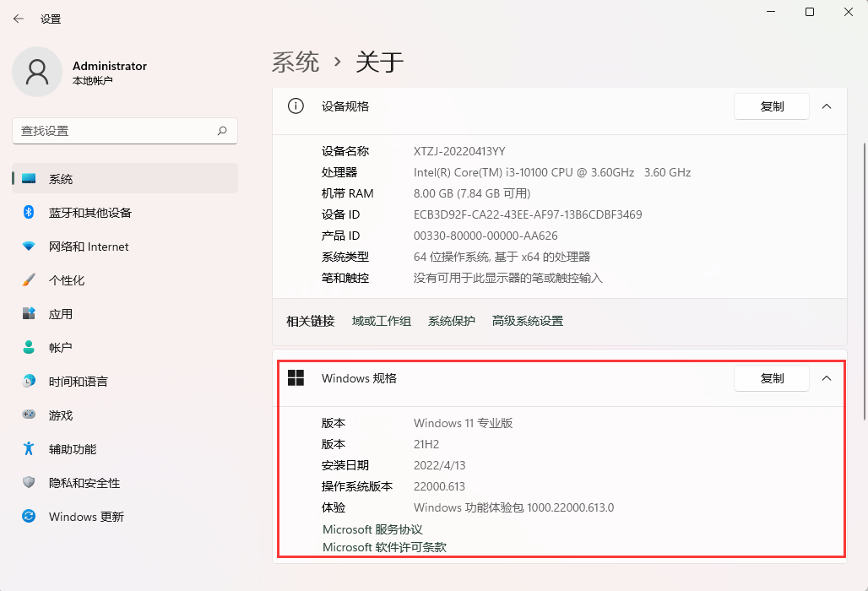Click the Administrator account profile picture
868x591 pixels.
[x=36, y=73]
